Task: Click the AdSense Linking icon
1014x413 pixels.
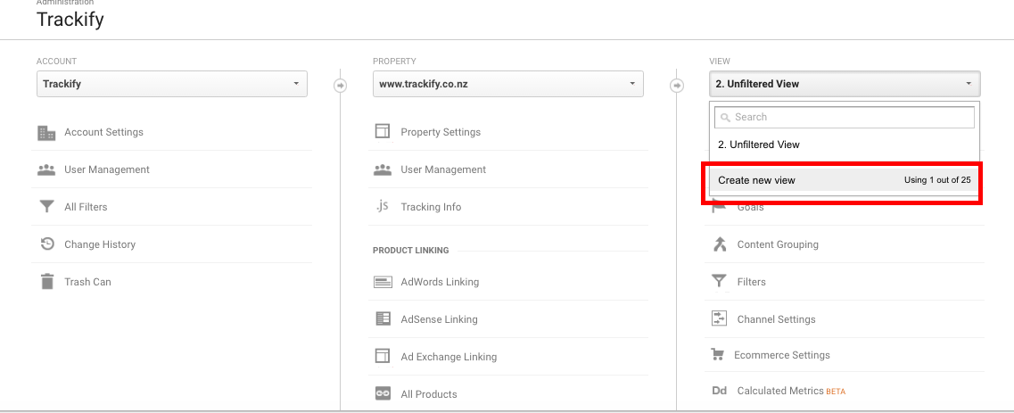Action: (383, 318)
